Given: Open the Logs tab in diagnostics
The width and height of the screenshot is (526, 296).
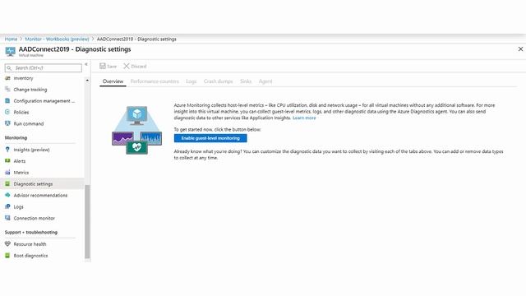Looking at the screenshot, I should (x=191, y=81).
